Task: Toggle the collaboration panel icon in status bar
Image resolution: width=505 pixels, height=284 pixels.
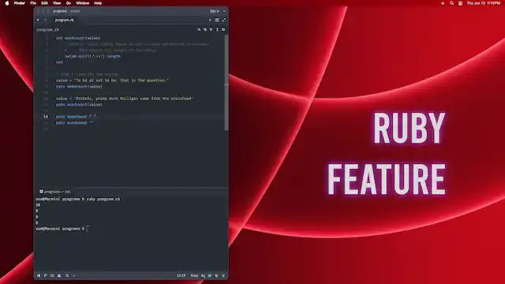Action: [59, 275]
